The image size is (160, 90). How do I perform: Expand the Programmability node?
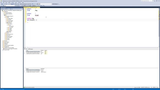click(x=5, y=36)
